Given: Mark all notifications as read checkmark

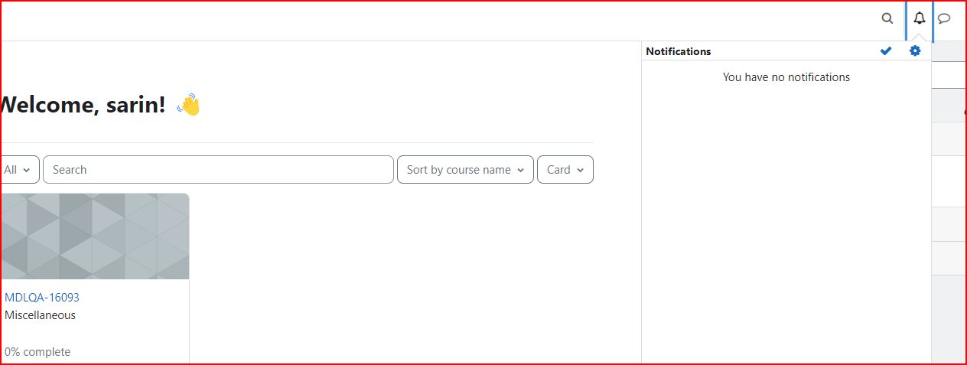Looking at the screenshot, I should 886,51.
